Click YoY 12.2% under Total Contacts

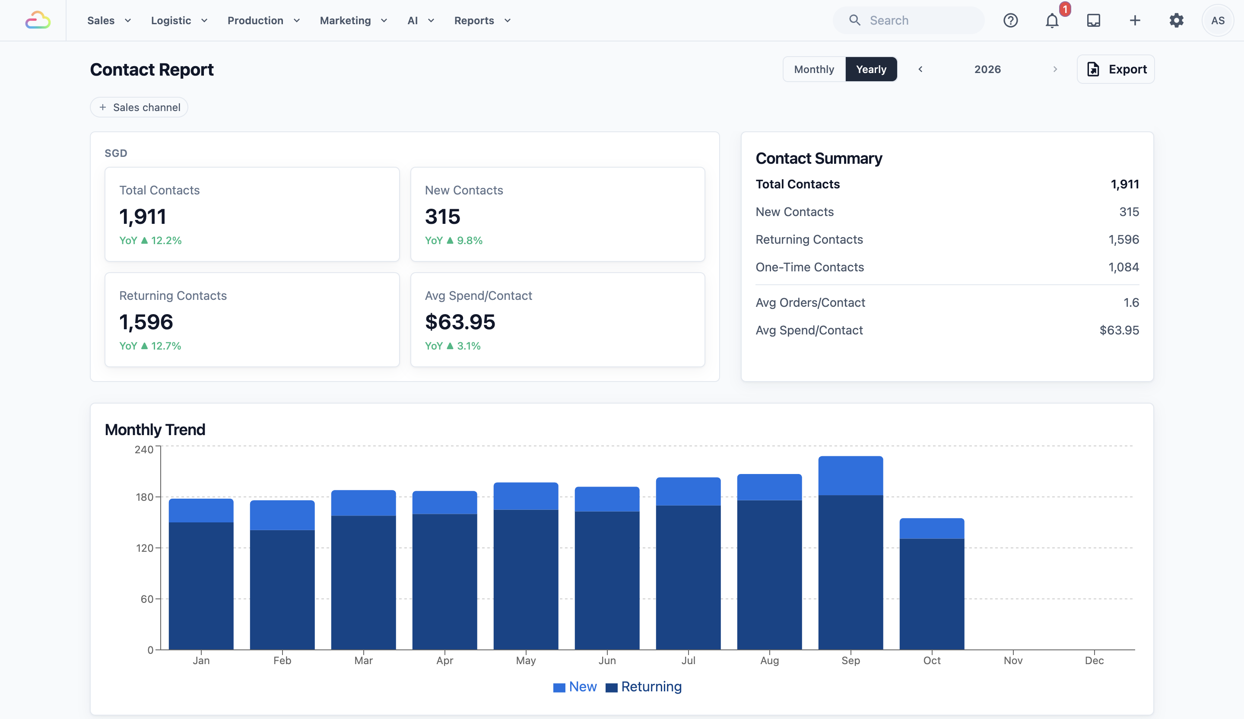tap(151, 241)
